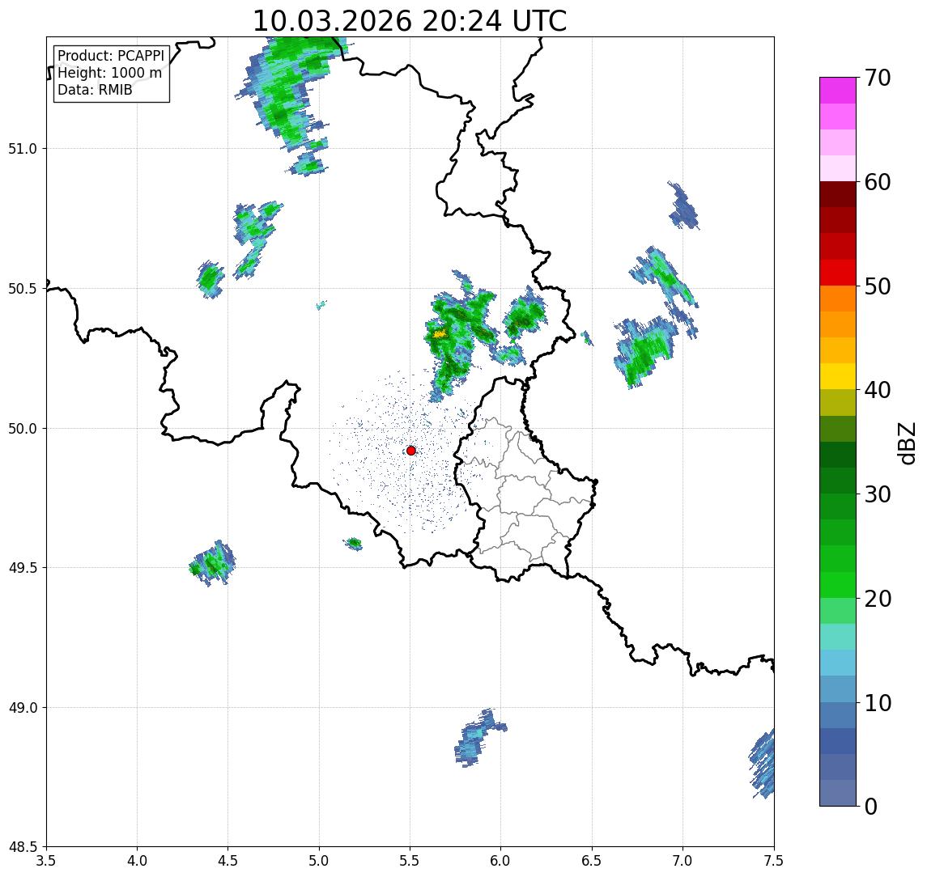Image resolution: width=927 pixels, height=877 pixels.
Task: Click the longitude label 4.5
Action: point(228,861)
